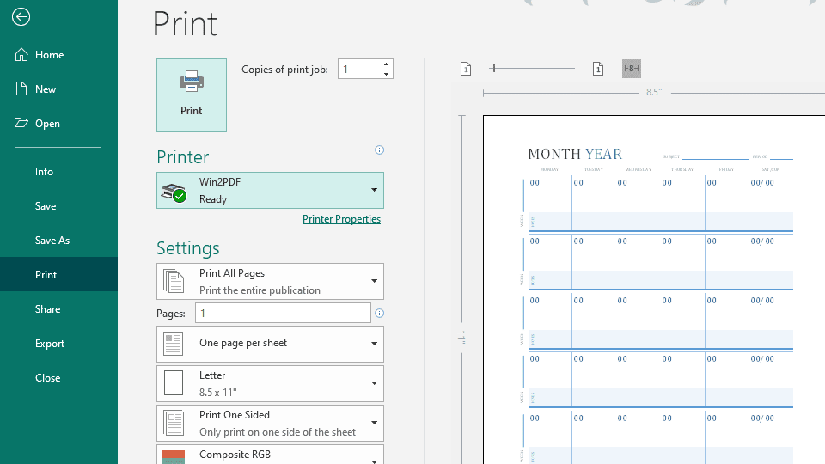Click the small page icon left of zoom slider

(466, 69)
